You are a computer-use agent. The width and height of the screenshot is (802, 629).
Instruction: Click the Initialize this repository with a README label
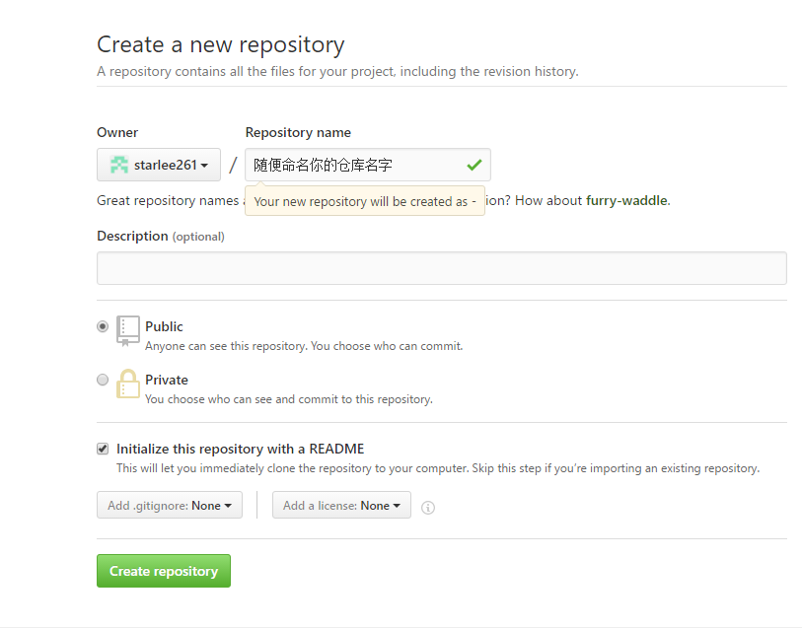241,449
